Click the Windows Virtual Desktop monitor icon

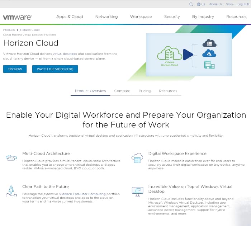click(x=137, y=190)
